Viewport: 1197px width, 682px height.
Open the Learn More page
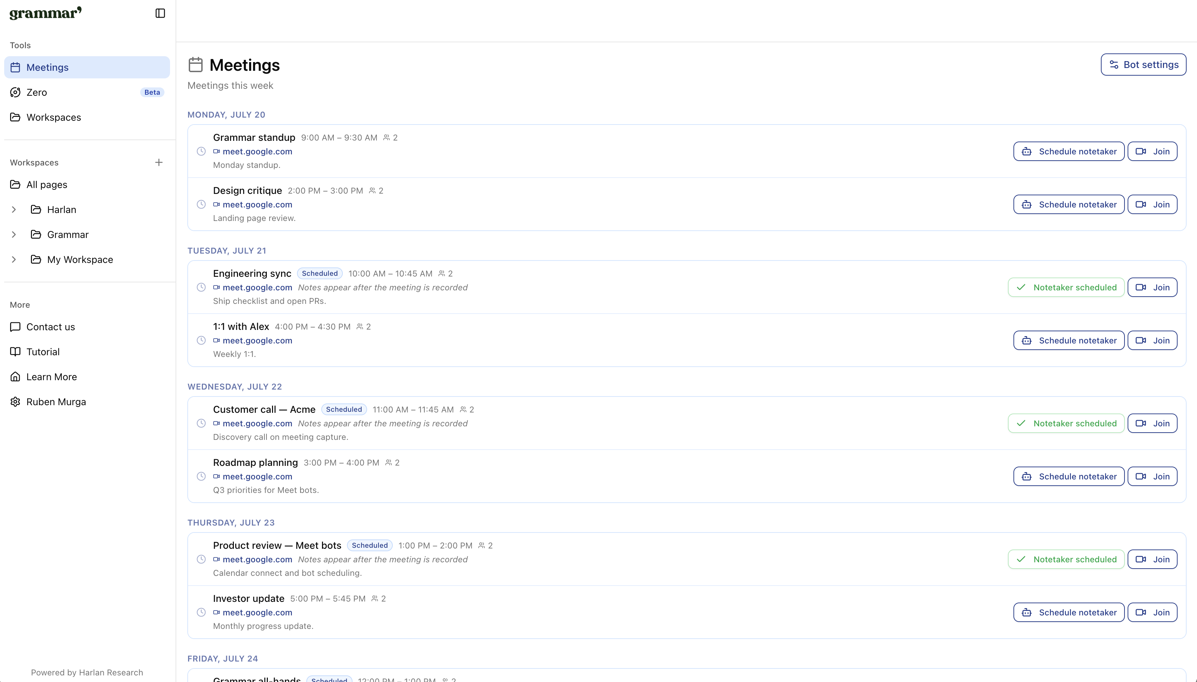tap(87, 377)
